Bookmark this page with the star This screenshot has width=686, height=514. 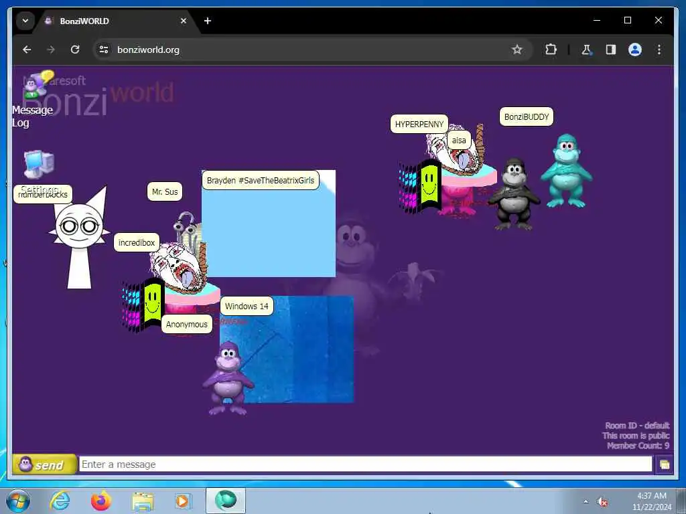(517, 50)
